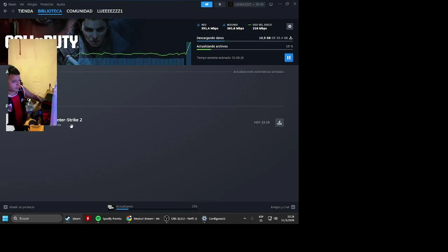Screen dimensions: 448x252
Task: Go forward with the right arrow
Action: [x=13, y=11]
